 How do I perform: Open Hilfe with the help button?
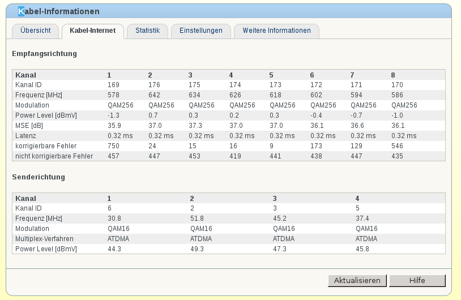[417, 280]
